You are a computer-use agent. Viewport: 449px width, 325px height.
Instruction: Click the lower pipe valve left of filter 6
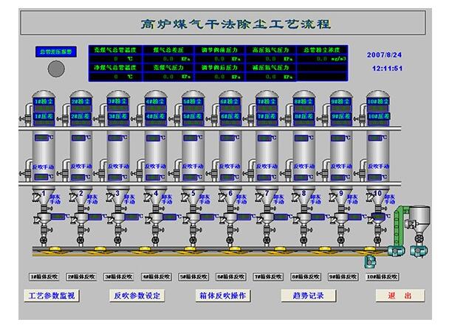212,173
